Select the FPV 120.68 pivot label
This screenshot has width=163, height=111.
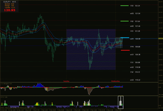pos(135,47)
